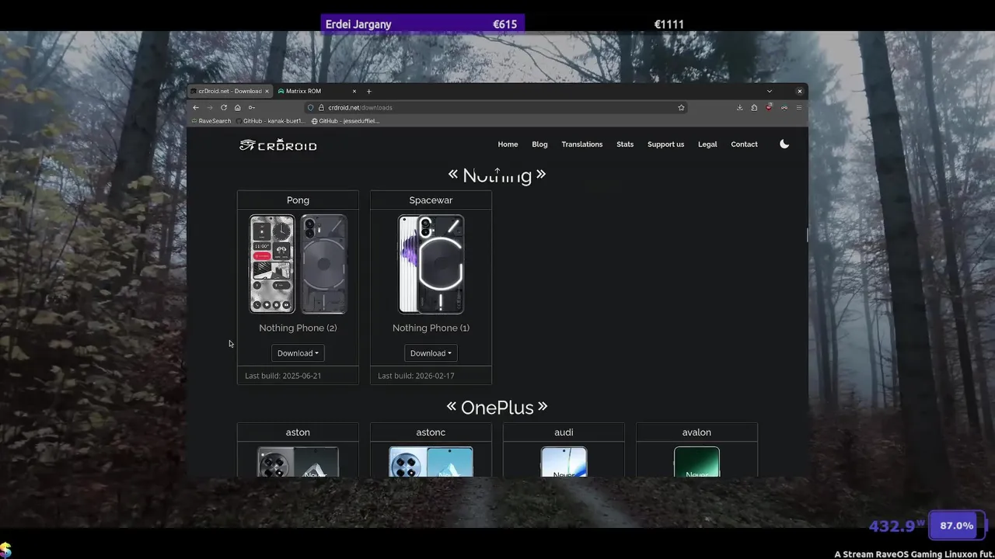Click the browser forward arrow
995x559 pixels.
tap(209, 108)
